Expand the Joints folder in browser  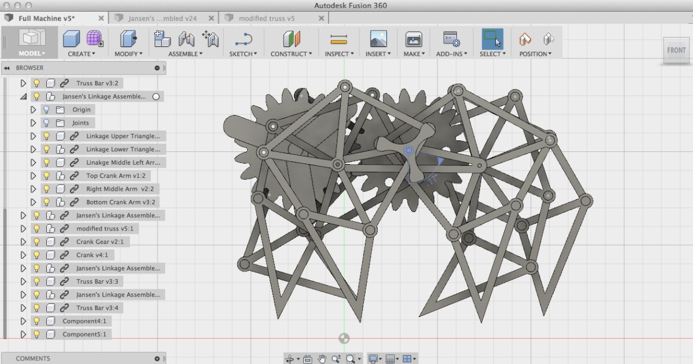(33, 122)
